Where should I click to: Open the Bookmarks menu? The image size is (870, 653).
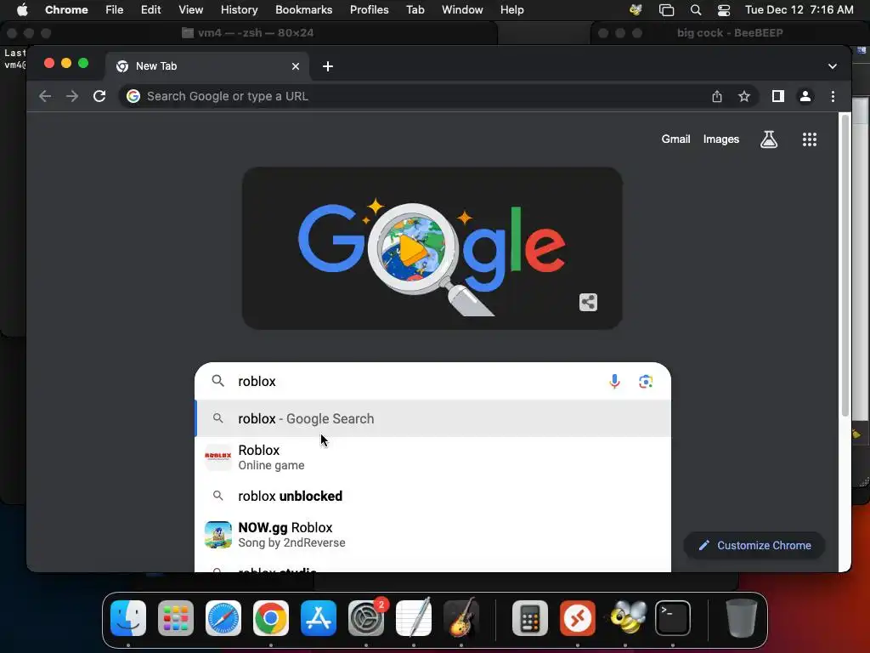[x=304, y=9]
